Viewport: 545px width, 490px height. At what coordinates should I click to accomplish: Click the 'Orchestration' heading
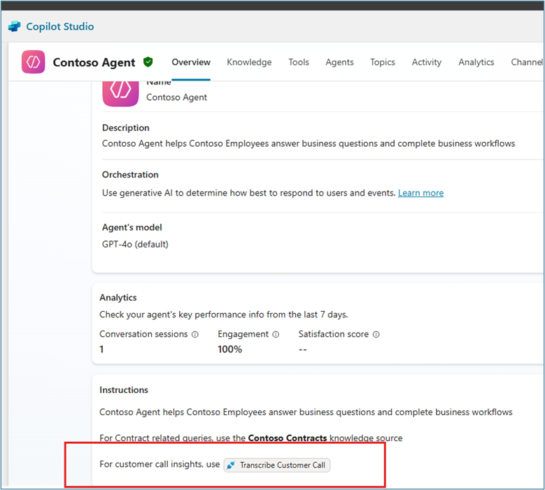(130, 175)
